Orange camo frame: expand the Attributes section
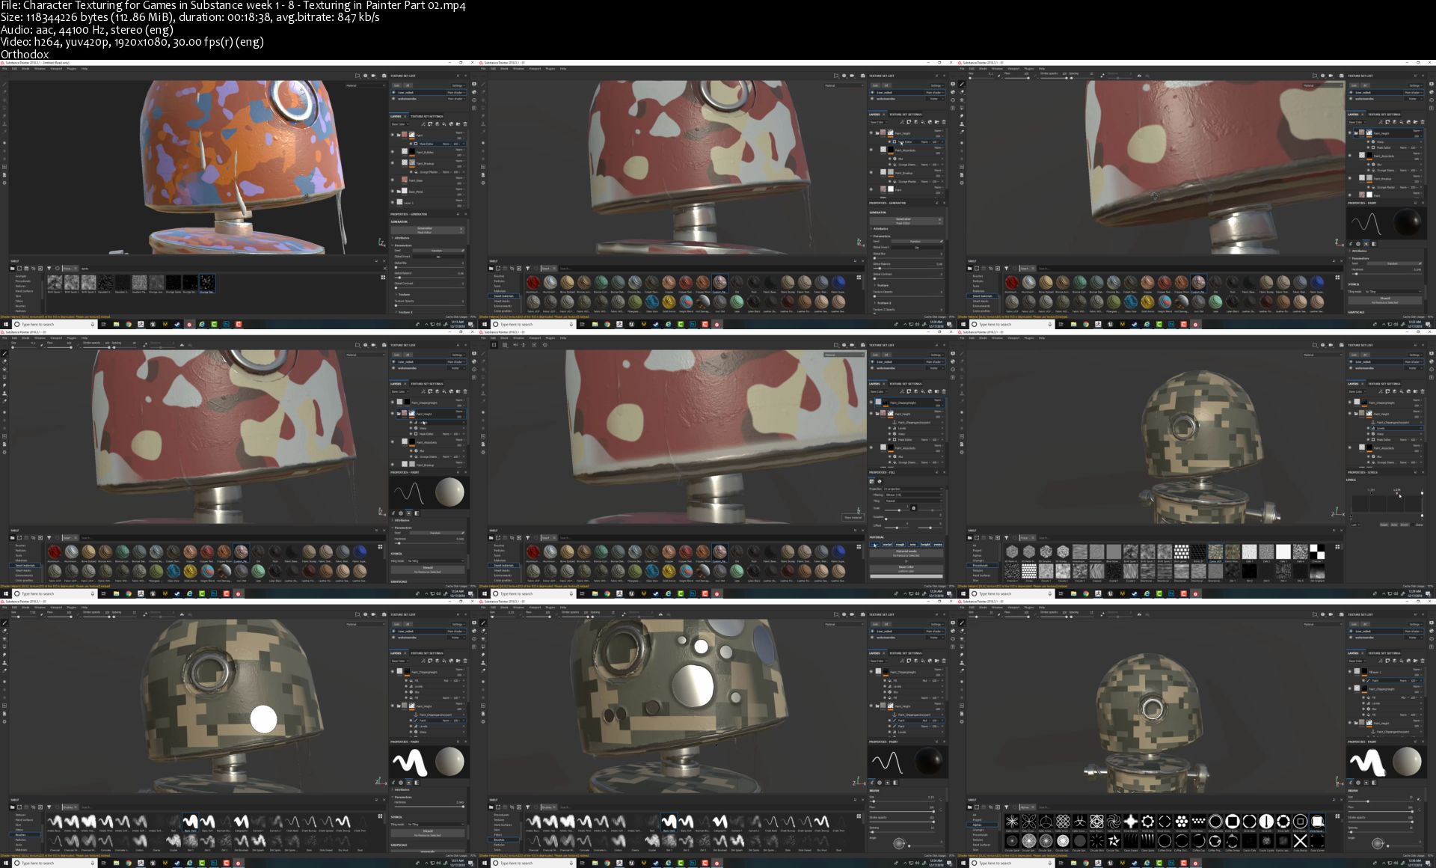Image resolution: width=1436 pixels, height=868 pixels. (401, 238)
